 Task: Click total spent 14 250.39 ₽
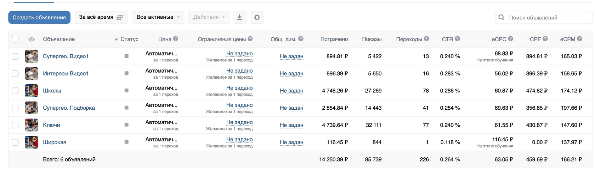[x=333, y=159]
